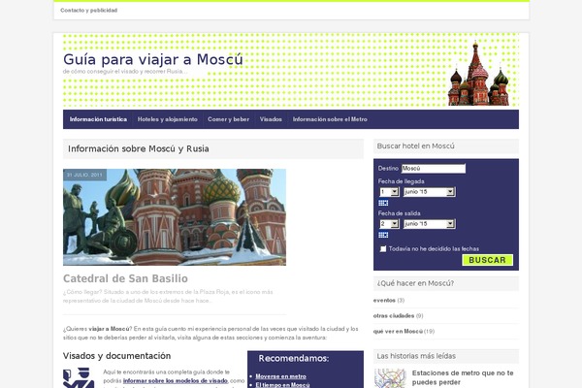Click 'Las historias más leídas' heading
The width and height of the screenshot is (582, 388).
416,356
